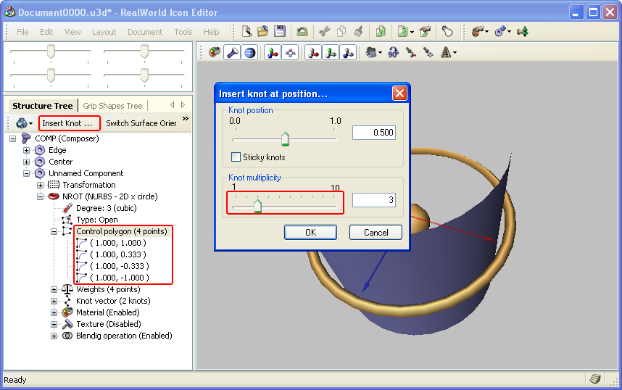Click the Paste brush icon
This screenshot has height=390, width=622.
tap(358, 31)
